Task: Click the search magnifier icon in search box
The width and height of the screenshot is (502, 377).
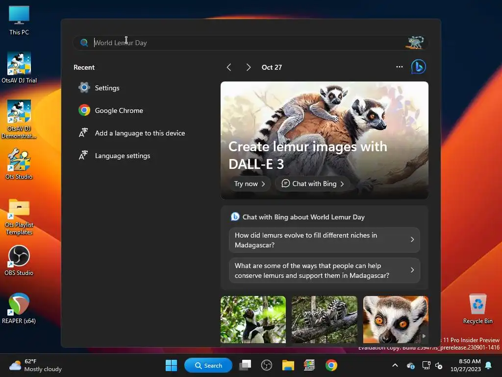Action: tap(84, 43)
